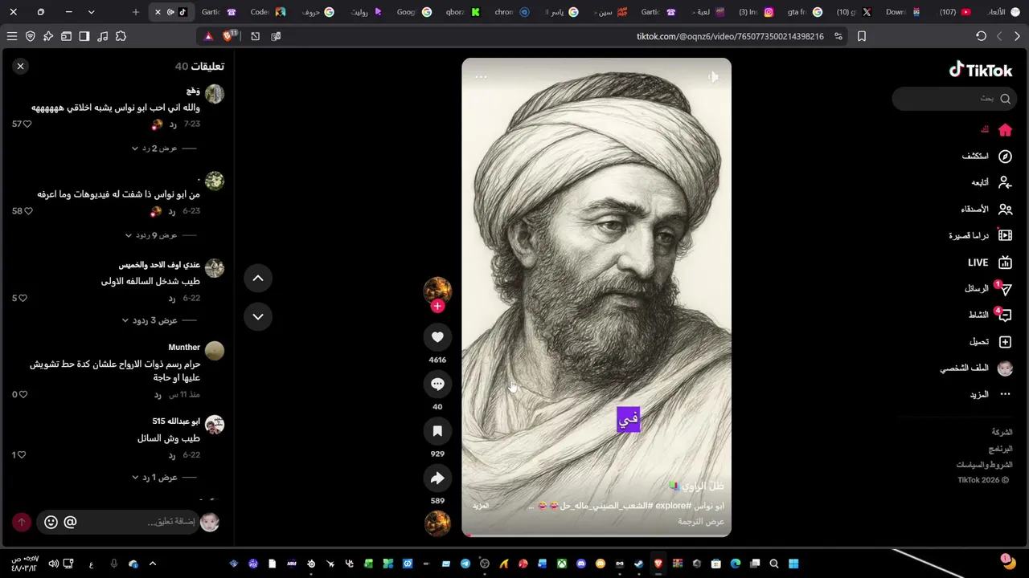Go to the TikTok Home feed (لك)
This screenshot has height=578, width=1029.
pyautogui.click(x=997, y=129)
